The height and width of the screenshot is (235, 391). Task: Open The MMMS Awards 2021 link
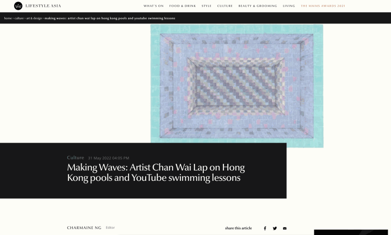[x=323, y=6]
